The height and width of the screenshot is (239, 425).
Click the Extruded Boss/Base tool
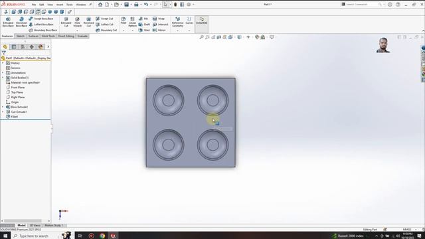[x=8, y=22]
